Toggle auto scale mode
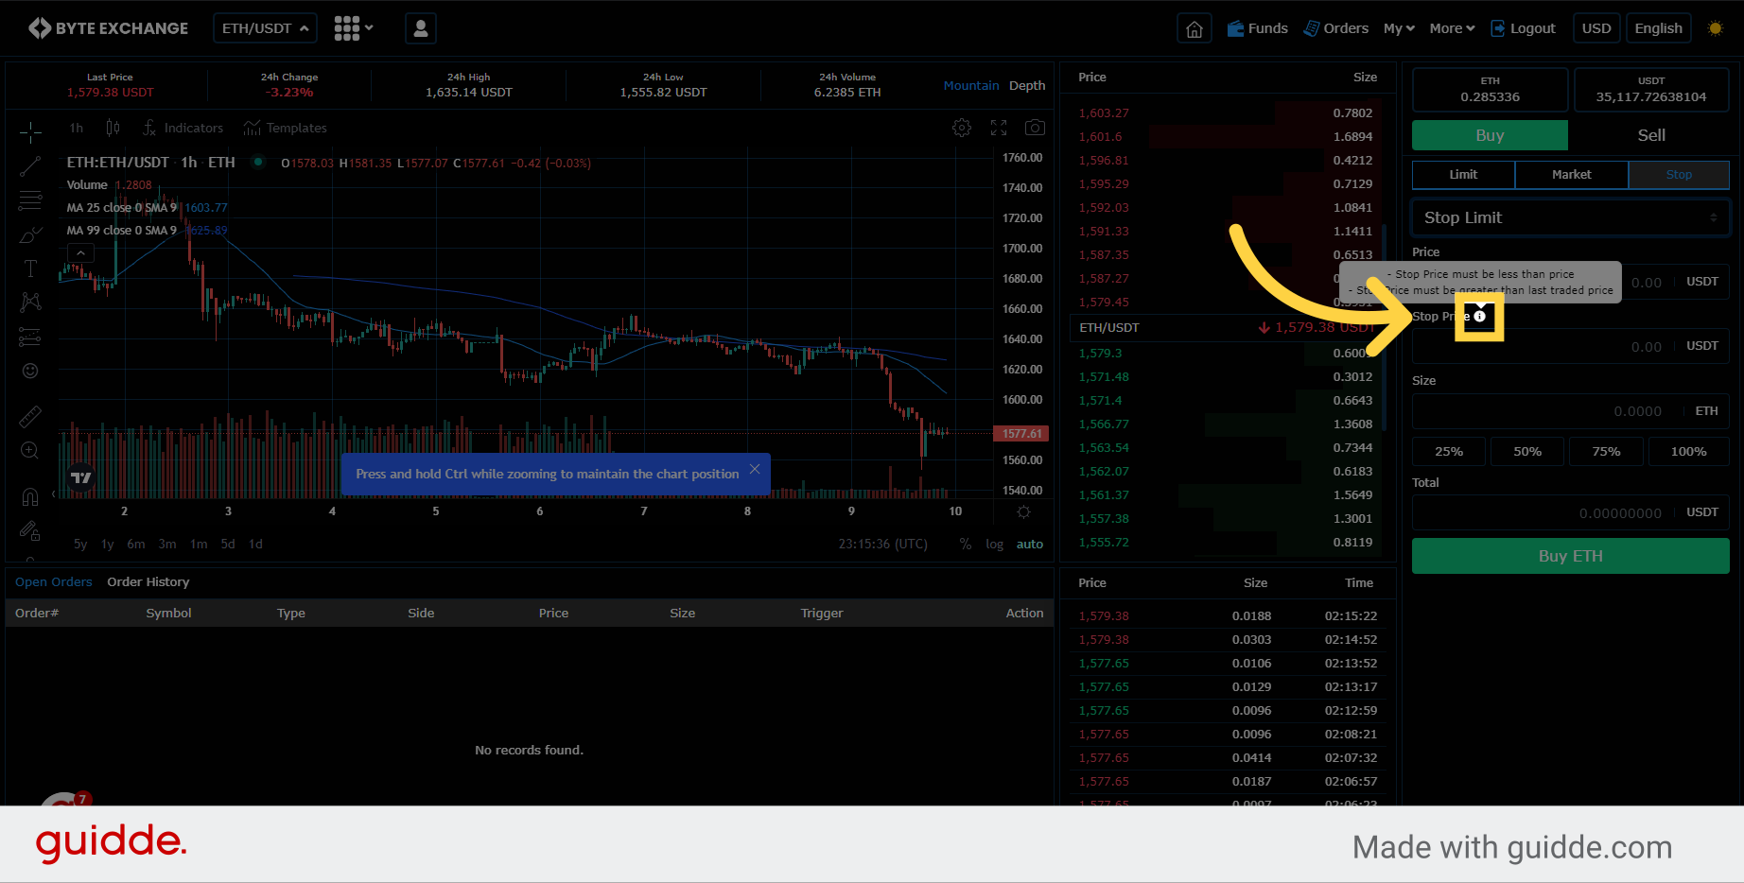This screenshot has height=883, width=1744. 1030,544
